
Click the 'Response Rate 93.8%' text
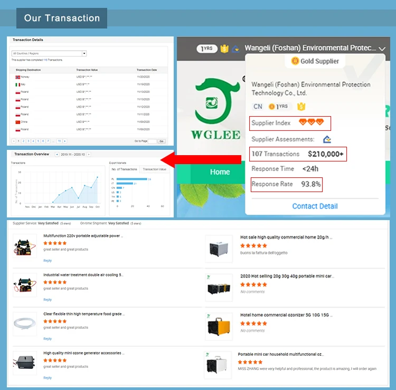[286, 184]
